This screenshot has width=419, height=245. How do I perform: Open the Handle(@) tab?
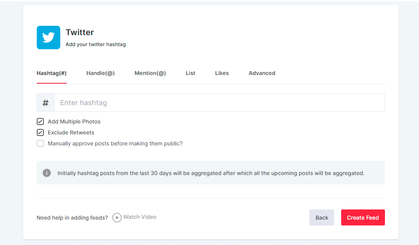[101, 73]
